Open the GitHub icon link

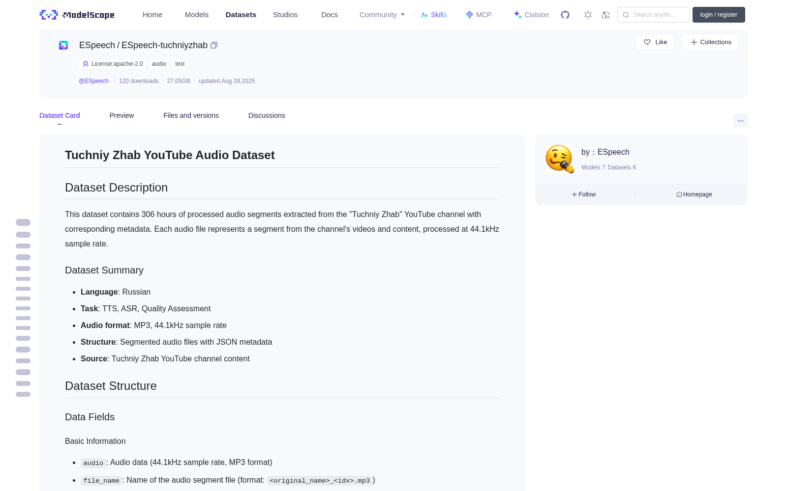click(x=565, y=15)
